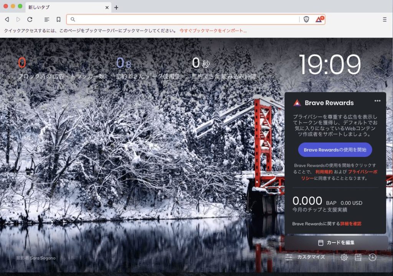Viewport: 393px width, 276px height.
Task: Go back using the back arrow
Action: pos(7,19)
